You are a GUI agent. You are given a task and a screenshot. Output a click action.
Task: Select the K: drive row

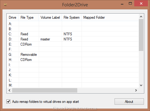click(73, 75)
